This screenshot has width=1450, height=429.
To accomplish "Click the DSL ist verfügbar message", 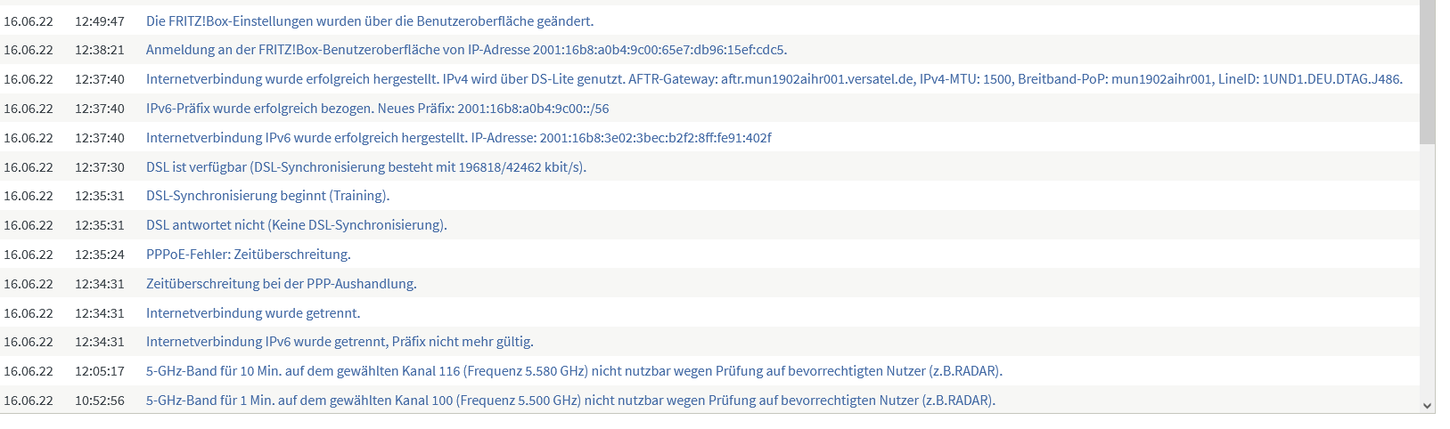I will click(366, 167).
